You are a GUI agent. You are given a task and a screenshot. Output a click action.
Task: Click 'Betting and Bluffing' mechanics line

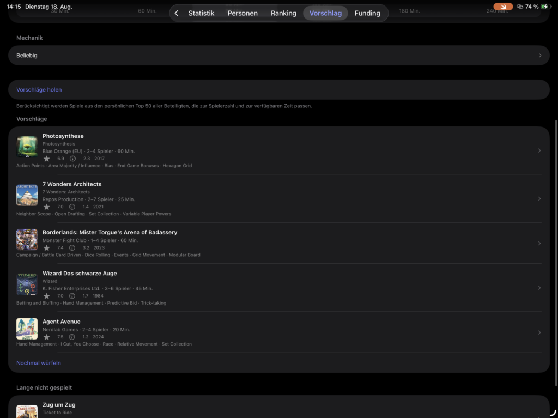pos(91,303)
